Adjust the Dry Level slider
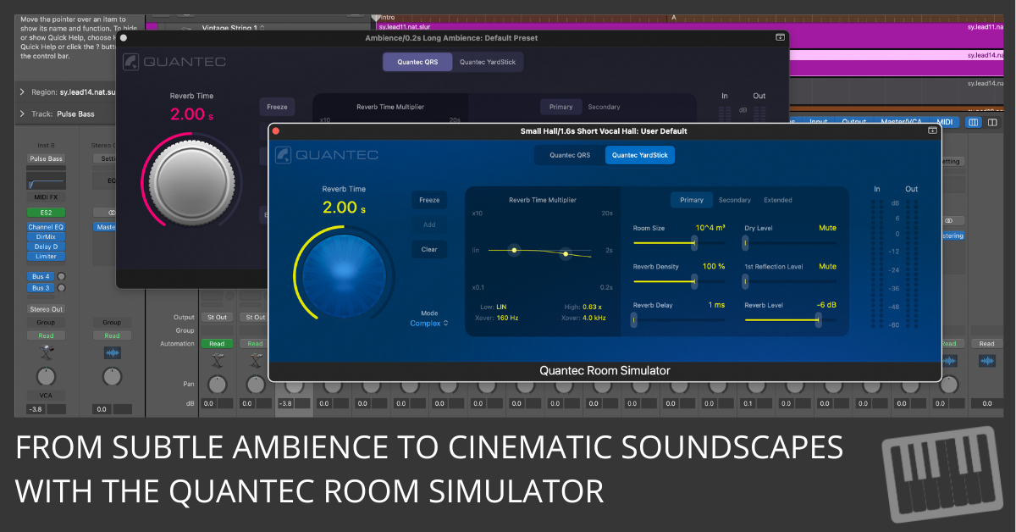The image size is (1016, 532). pyautogui.click(x=790, y=242)
